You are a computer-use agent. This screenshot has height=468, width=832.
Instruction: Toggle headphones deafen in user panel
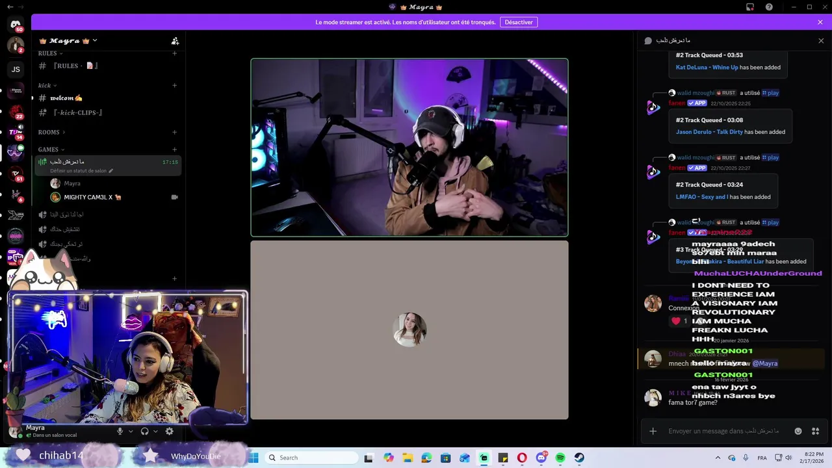(x=144, y=431)
